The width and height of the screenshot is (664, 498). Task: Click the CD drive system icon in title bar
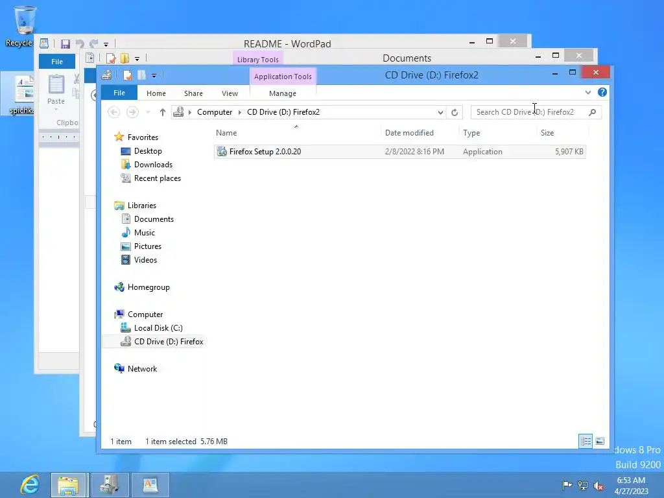tap(107, 75)
